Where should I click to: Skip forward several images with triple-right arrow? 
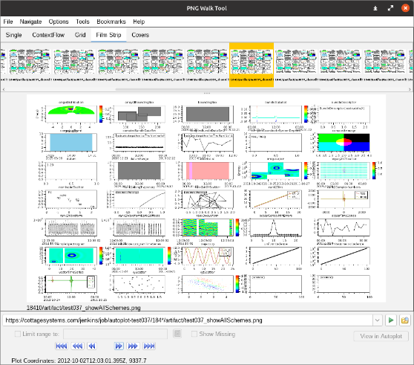click(133, 346)
